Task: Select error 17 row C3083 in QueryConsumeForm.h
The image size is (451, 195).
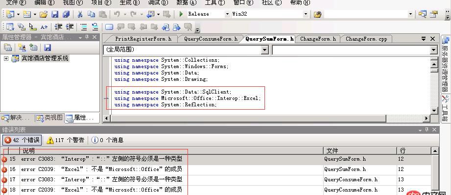Action: tap(216, 180)
